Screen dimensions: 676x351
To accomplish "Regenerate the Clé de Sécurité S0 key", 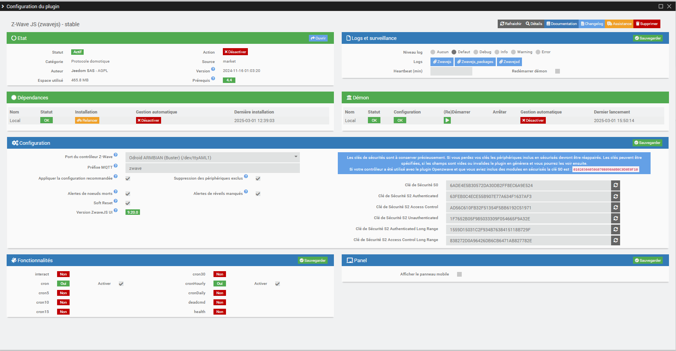I will (615, 185).
